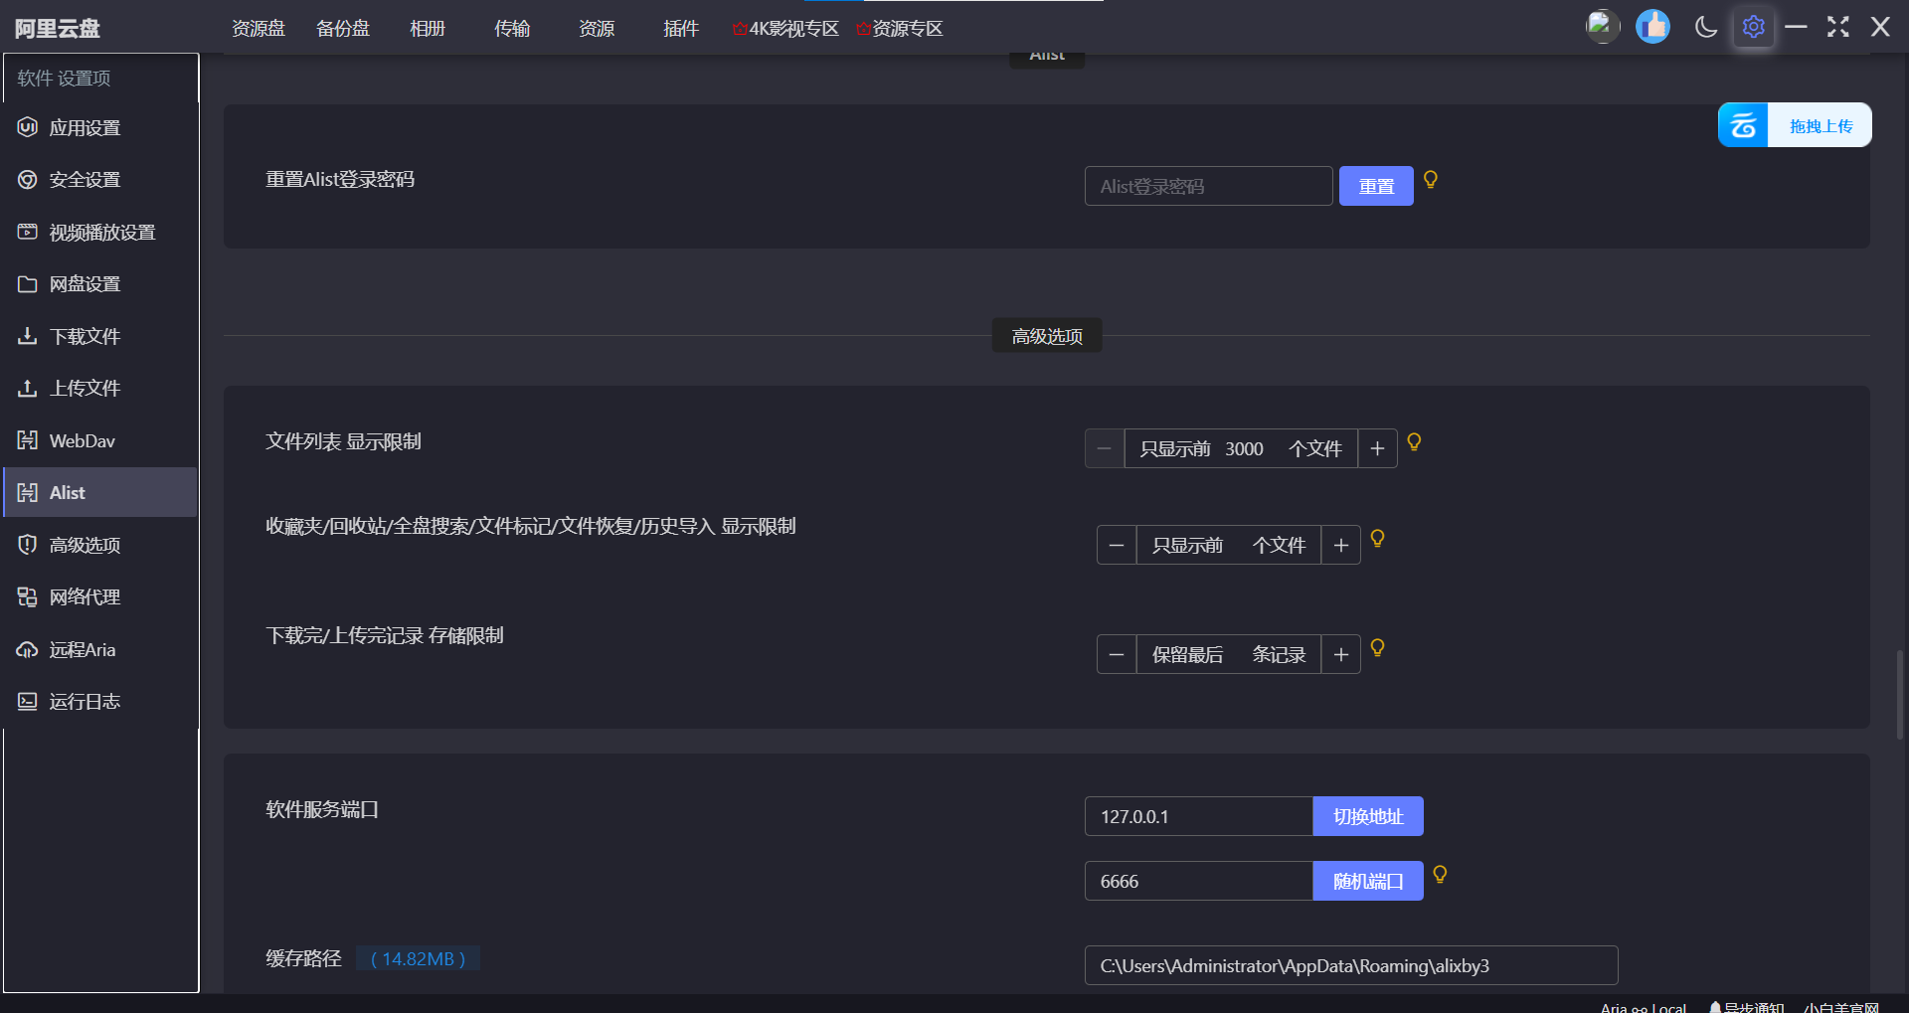The width and height of the screenshot is (1909, 1013).
Task: Open the 4K影视专区 link
Action: point(785,28)
